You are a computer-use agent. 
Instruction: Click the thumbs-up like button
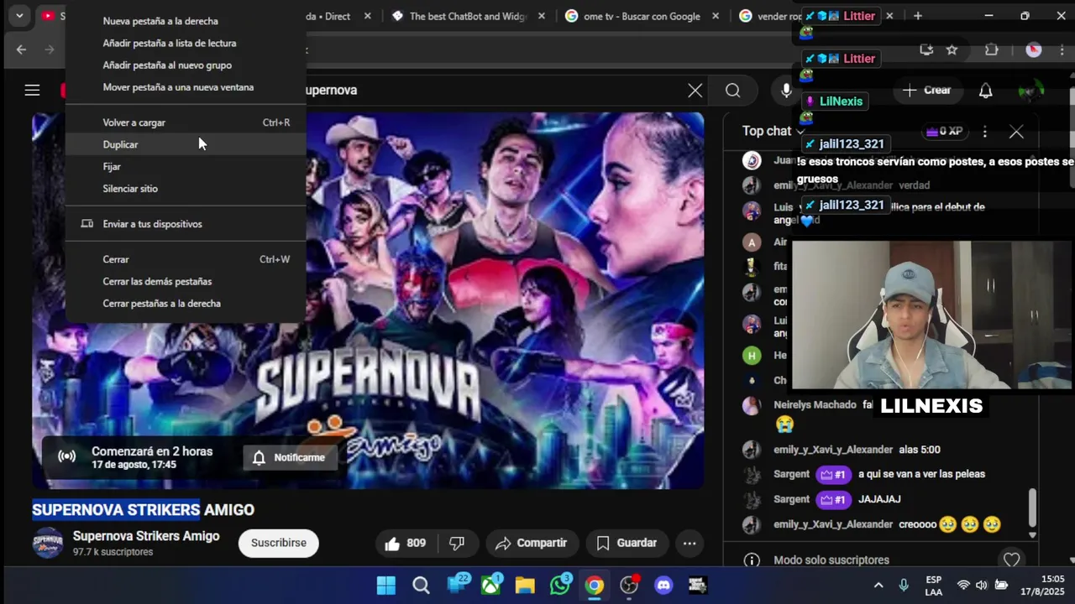click(x=405, y=544)
